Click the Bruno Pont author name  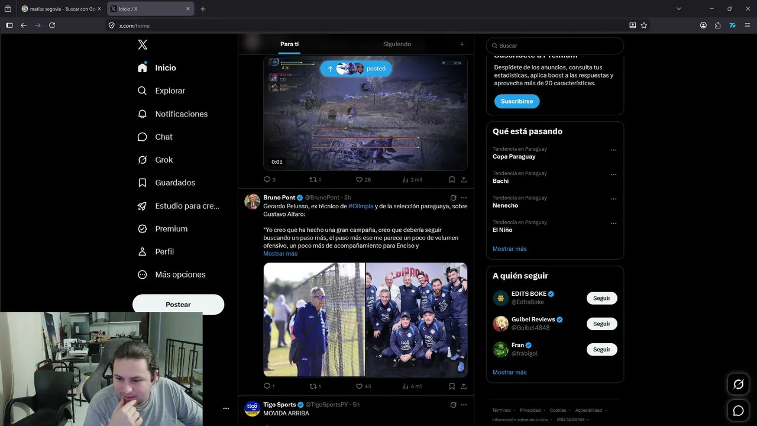279,198
